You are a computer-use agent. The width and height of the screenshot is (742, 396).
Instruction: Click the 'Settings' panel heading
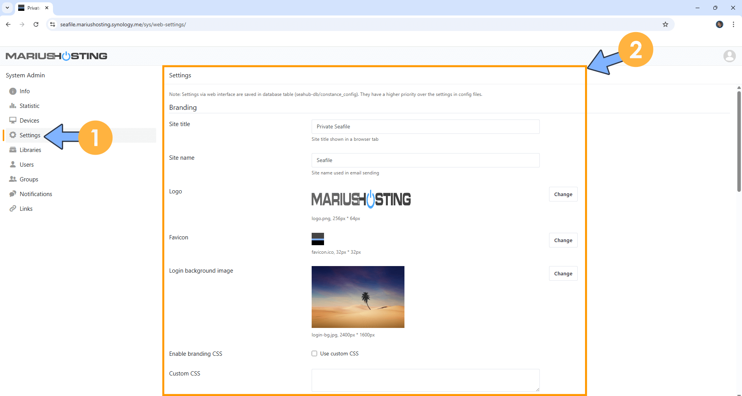pos(180,75)
